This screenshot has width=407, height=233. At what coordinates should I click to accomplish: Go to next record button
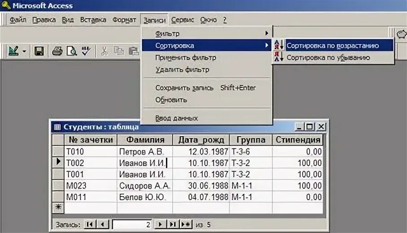click(160, 224)
